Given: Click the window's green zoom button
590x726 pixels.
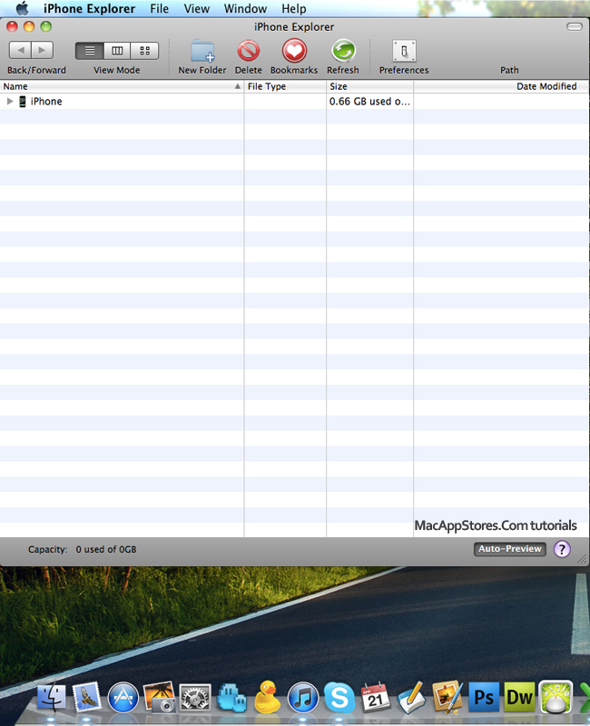Looking at the screenshot, I should point(46,27).
